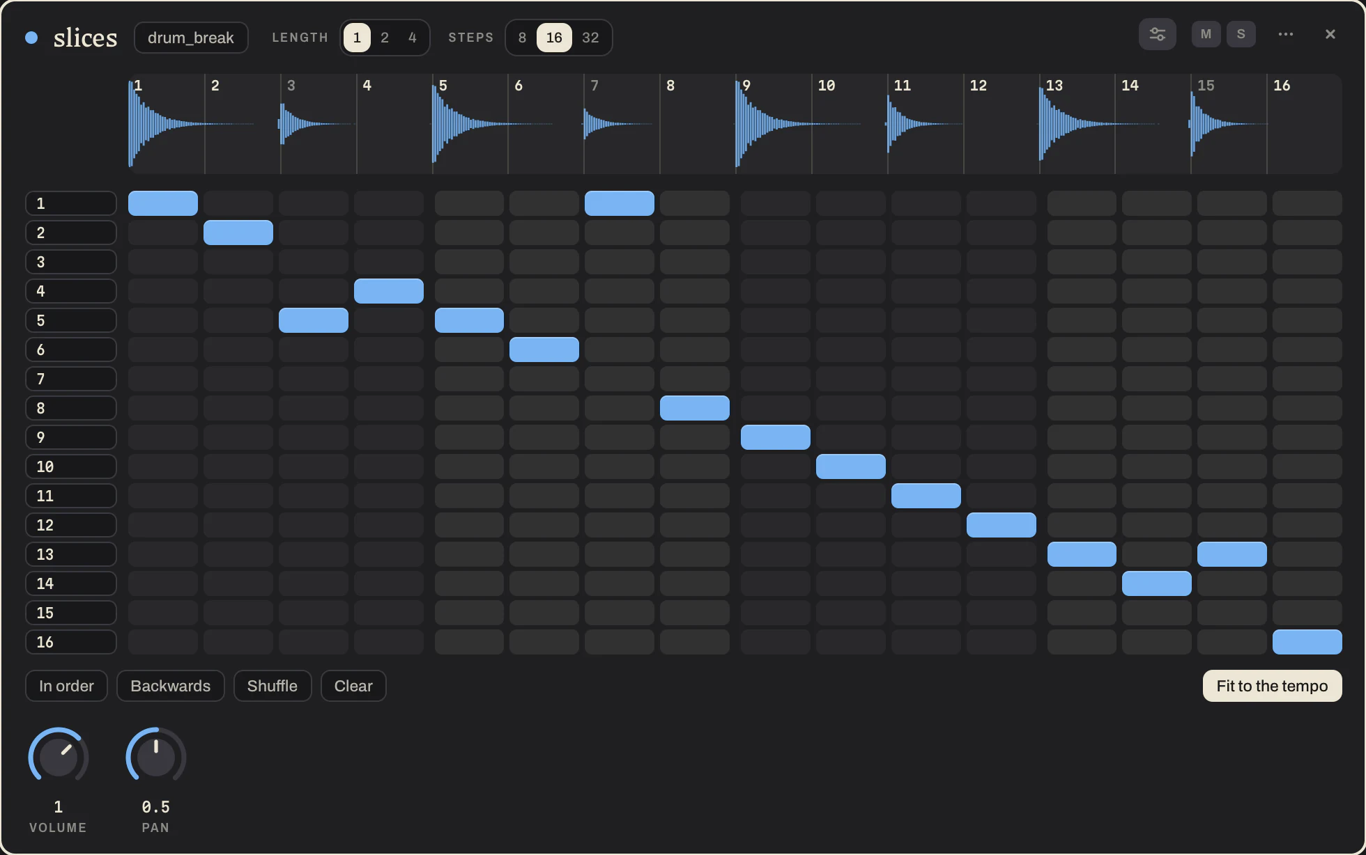1366x855 pixels.
Task: Open the mixer settings sliders icon
Action: tap(1157, 34)
